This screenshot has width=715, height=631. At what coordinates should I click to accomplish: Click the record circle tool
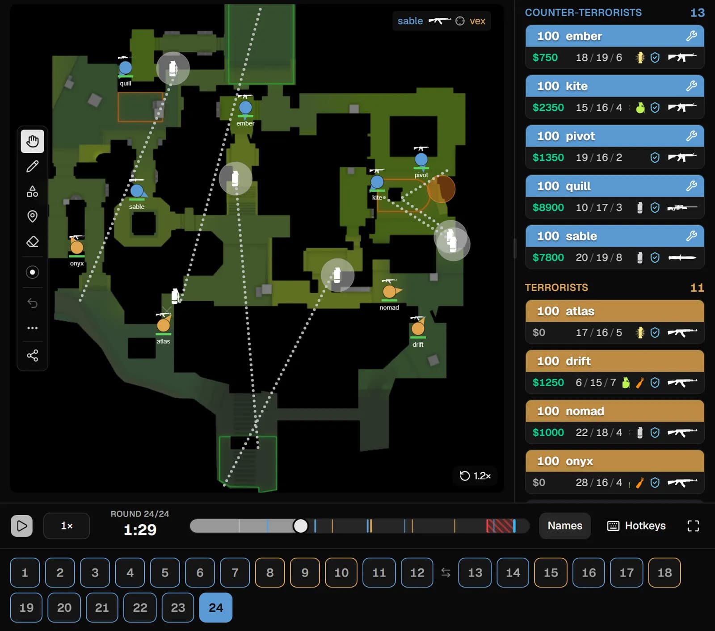(x=32, y=272)
